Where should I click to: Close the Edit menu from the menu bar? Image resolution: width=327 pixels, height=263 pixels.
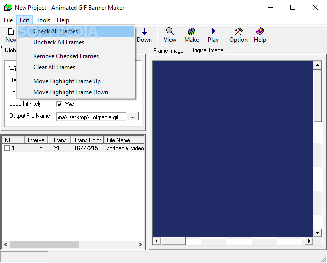tap(25, 20)
